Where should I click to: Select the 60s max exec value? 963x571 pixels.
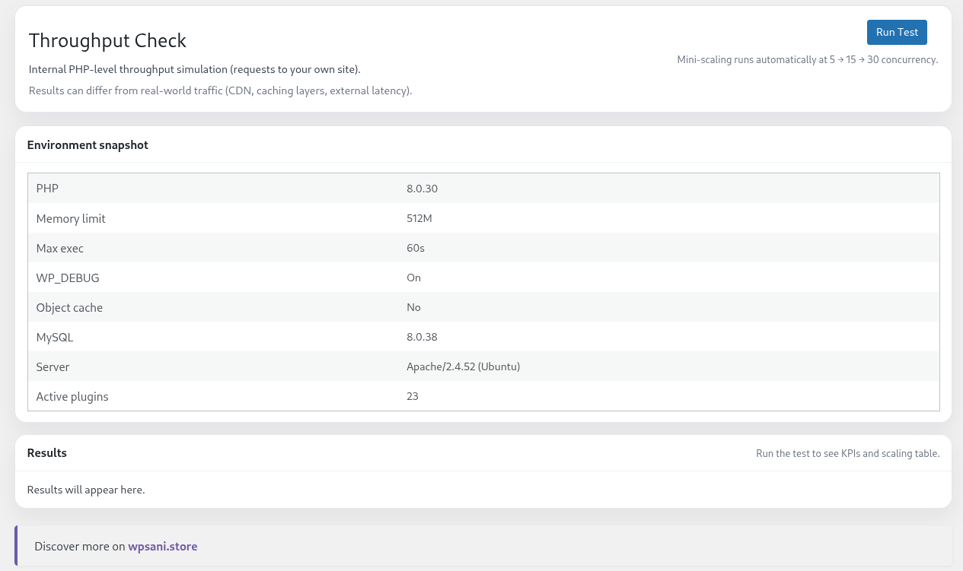click(415, 248)
